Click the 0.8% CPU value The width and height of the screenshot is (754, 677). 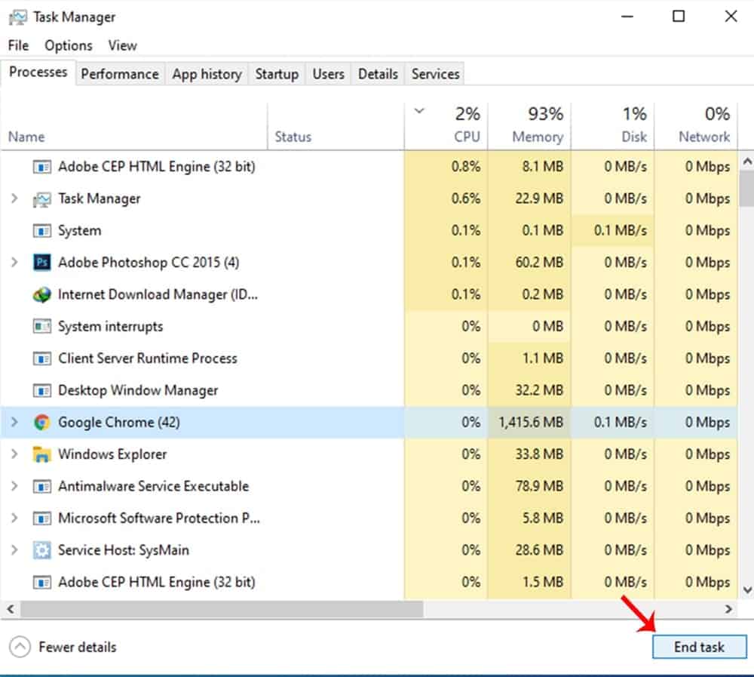(x=465, y=167)
